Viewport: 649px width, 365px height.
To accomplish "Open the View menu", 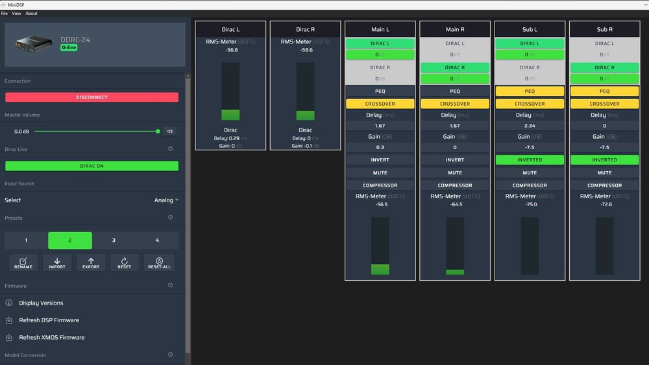I will (x=17, y=13).
